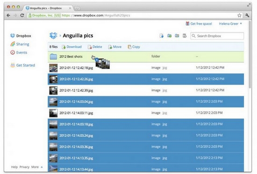Click thumbnail of 2012-01-12 14.03.11.jpg
The image size is (257, 174).
pyautogui.click(x=53, y=113)
